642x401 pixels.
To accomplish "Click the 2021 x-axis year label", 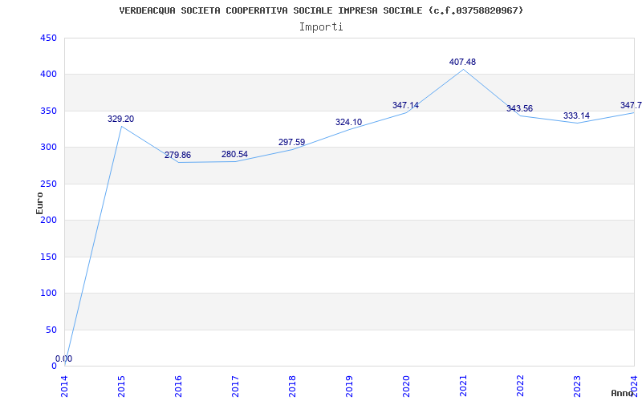I will point(463,387).
